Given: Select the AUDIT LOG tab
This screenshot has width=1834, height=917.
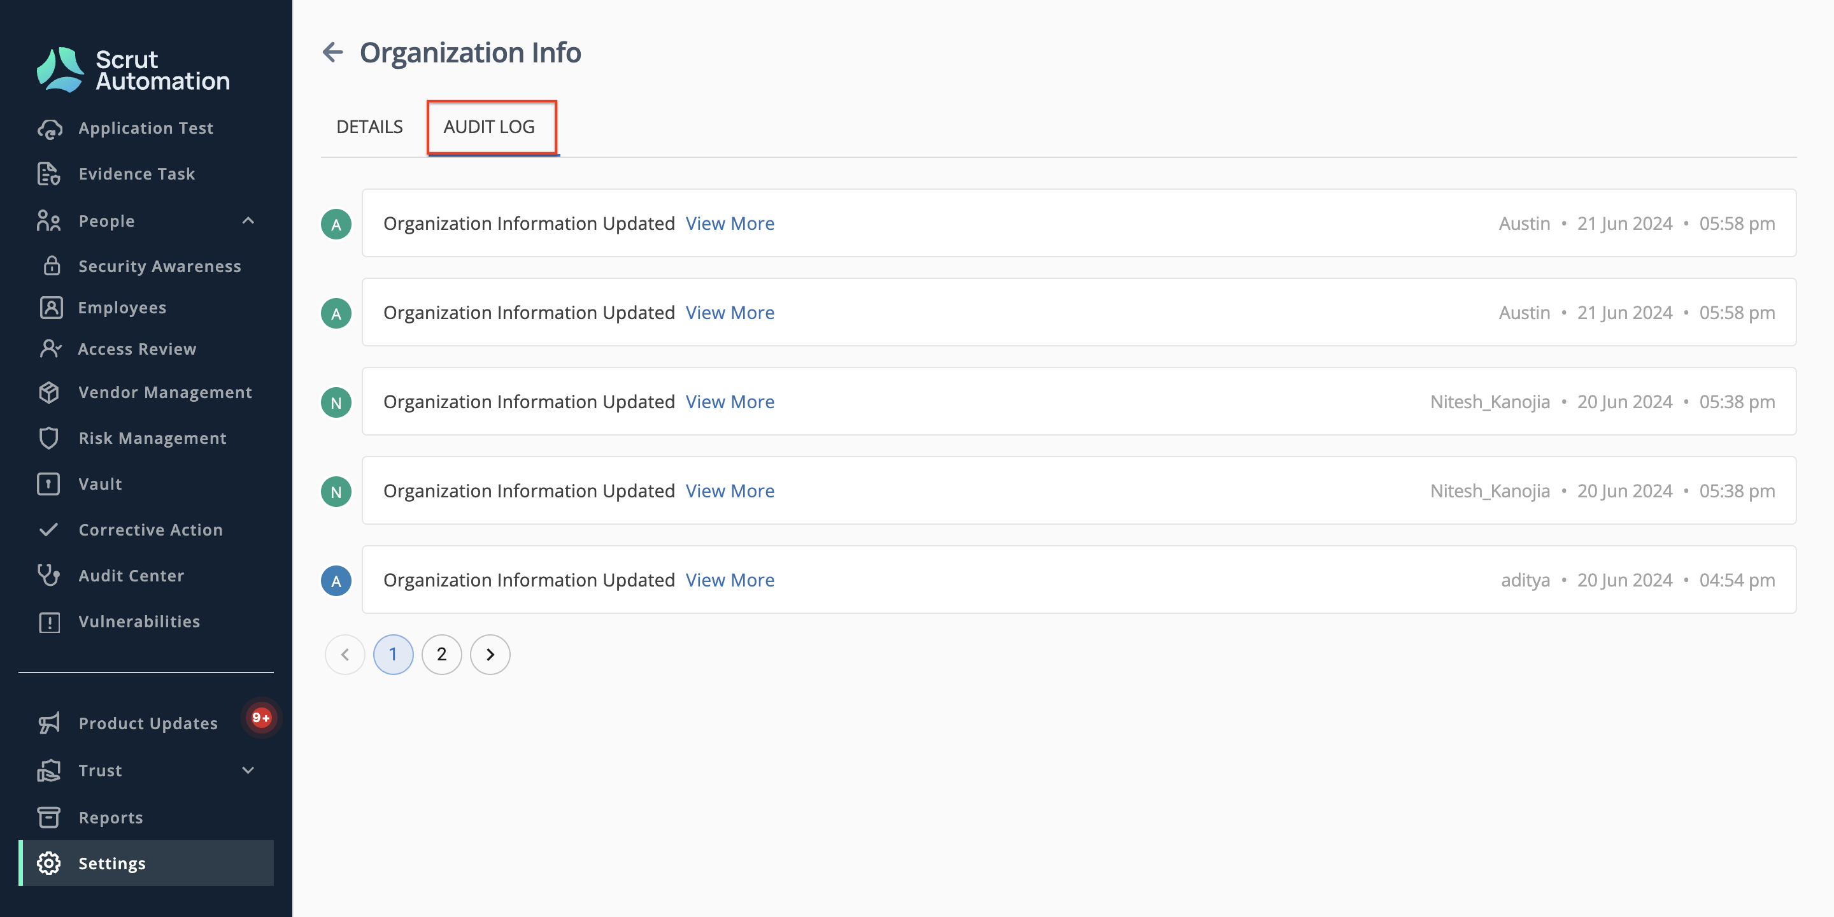Looking at the screenshot, I should tap(489, 127).
